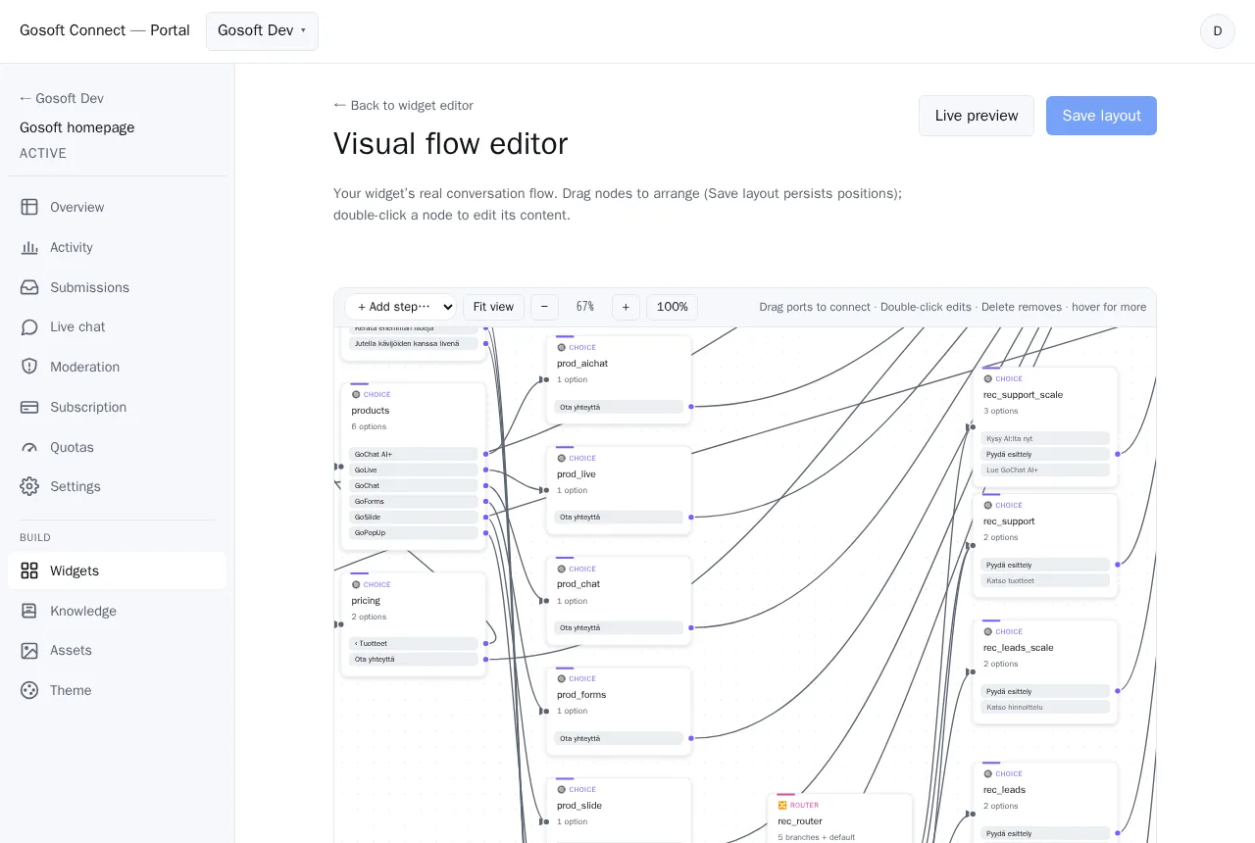Screen dimensions: 1255x843
Task: Open Subscription from the sidebar
Action: 117,407
